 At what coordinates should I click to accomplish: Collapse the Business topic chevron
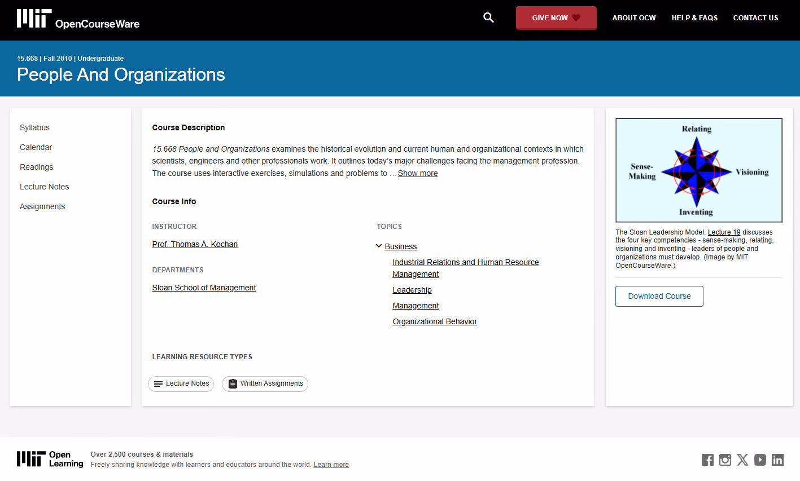click(379, 246)
